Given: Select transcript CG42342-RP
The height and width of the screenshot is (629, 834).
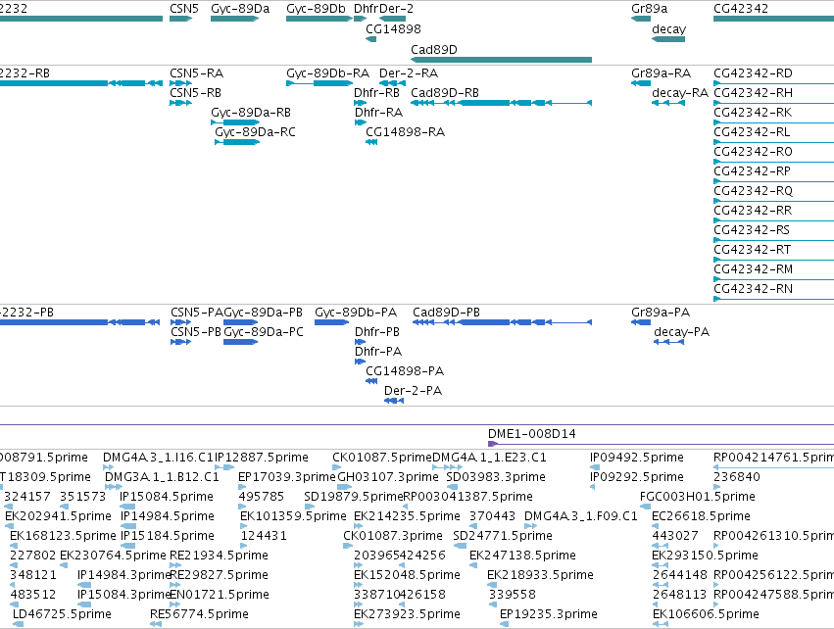Looking at the screenshot, I should [x=752, y=171].
